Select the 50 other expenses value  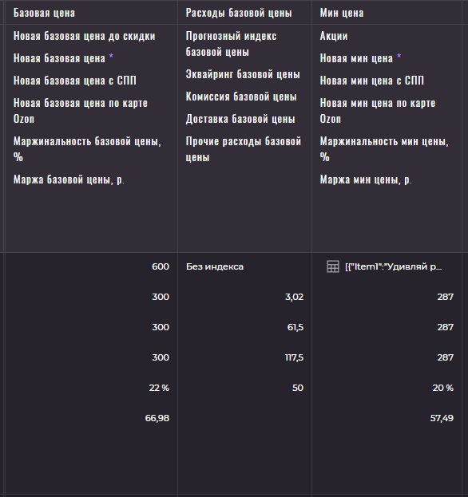point(298,388)
